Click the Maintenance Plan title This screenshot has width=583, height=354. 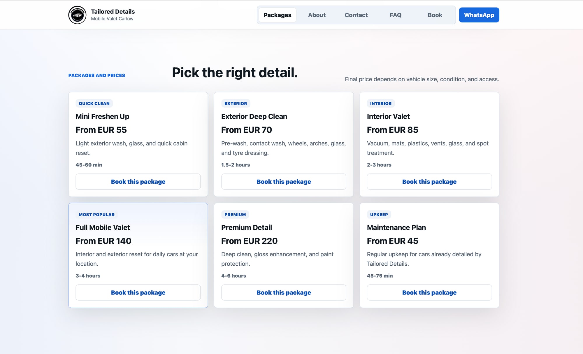[396, 227]
